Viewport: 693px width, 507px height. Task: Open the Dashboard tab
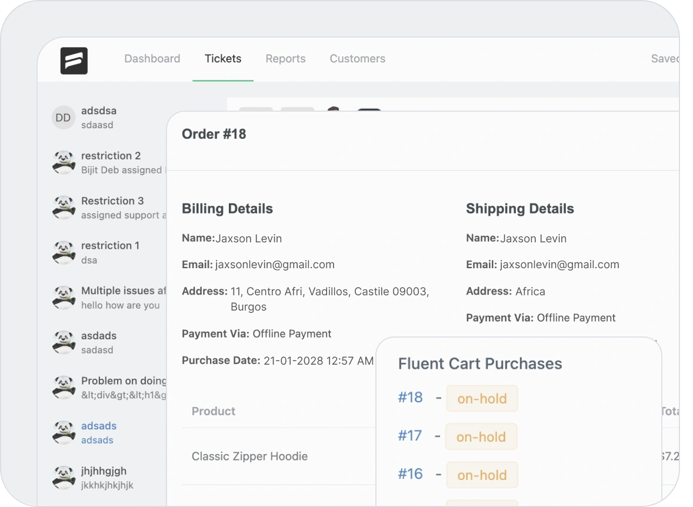[152, 59]
